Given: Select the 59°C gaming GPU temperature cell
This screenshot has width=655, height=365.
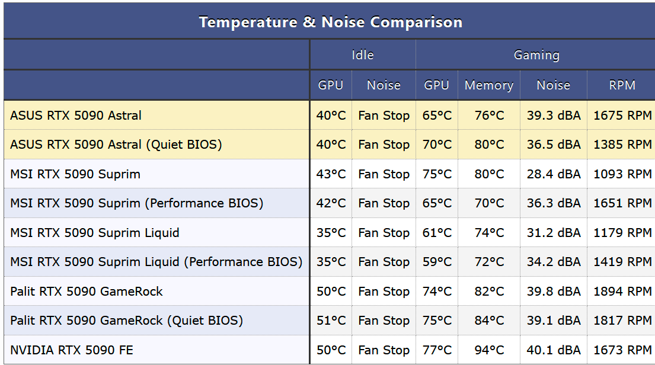Looking at the screenshot, I should 437,262.
